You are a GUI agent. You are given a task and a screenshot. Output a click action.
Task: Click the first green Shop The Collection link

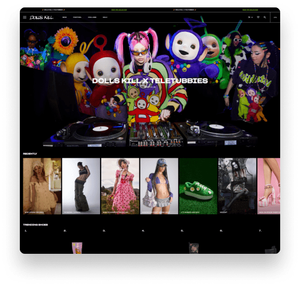[x=119, y=10]
